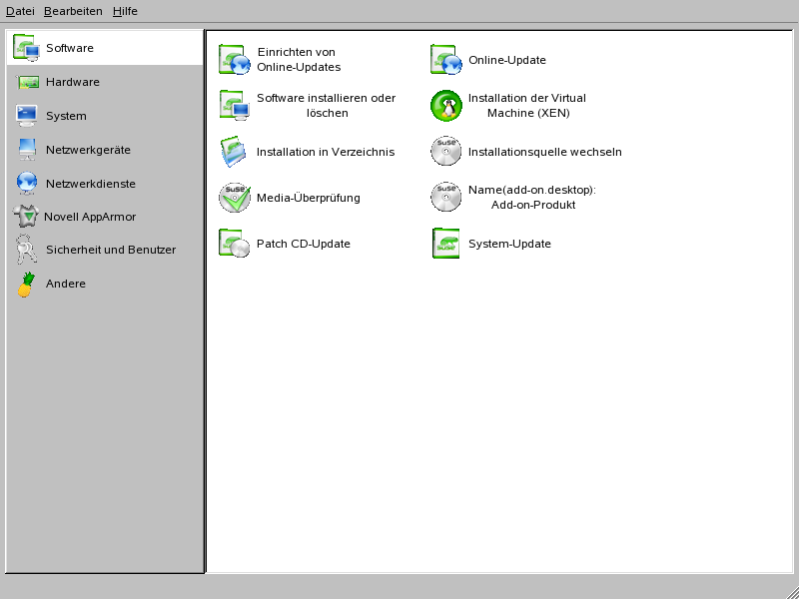Open the Hilfe menu
Viewport: 799px width, 599px height.
click(125, 11)
